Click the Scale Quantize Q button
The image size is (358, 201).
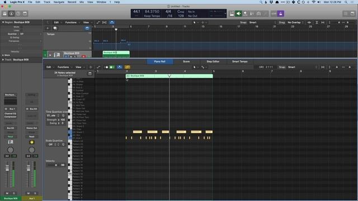[x=63, y=145]
